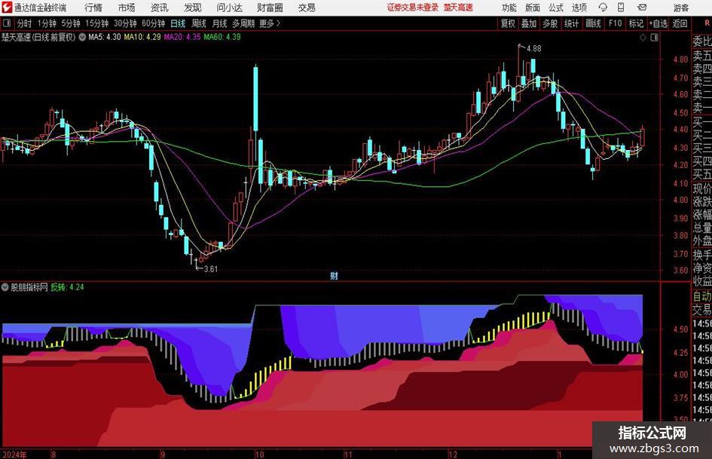Select the 周线 weekly period
The height and width of the screenshot is (459, 712).
coord(199,23)
